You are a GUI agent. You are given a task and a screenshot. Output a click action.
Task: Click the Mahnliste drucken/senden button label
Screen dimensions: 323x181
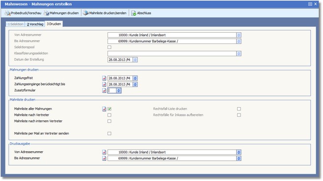[108, 13]
